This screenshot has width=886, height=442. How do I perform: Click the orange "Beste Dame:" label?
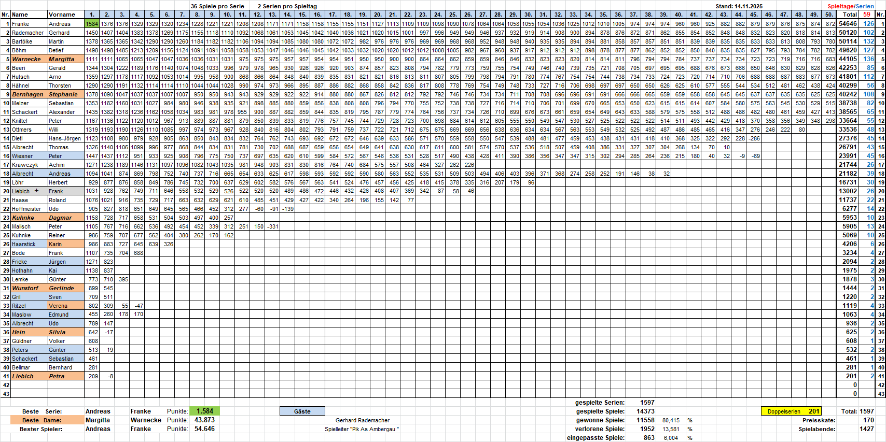[41, 420]
